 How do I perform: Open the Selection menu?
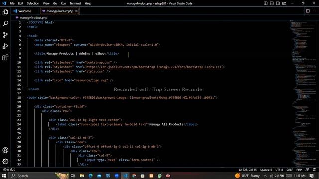click(33, 3)
